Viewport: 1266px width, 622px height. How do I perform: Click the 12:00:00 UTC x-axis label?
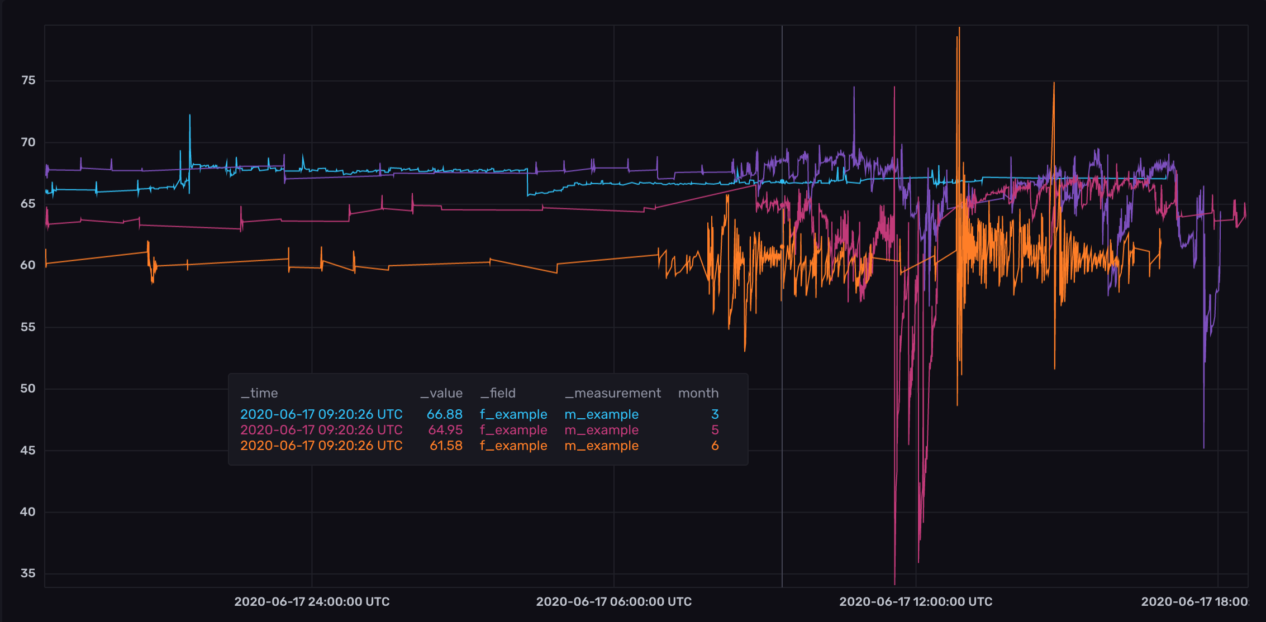pos(916,601)
